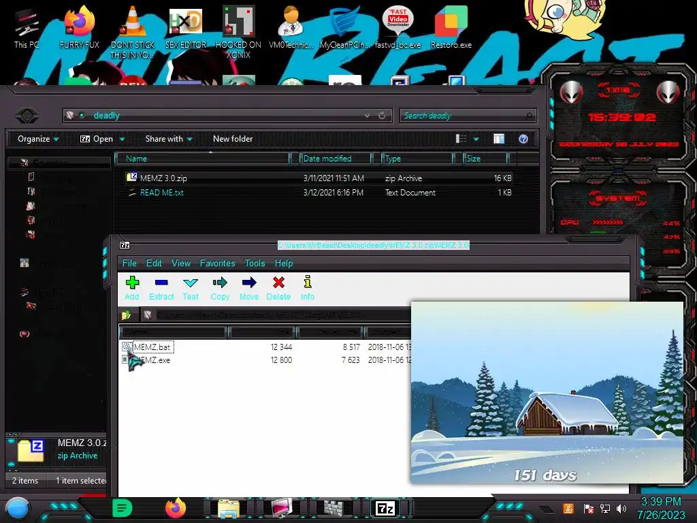The width and height of the screenshot is (697, 523).
Task: Click New folder in Explorer toolbar
Action: coord(233,139)
